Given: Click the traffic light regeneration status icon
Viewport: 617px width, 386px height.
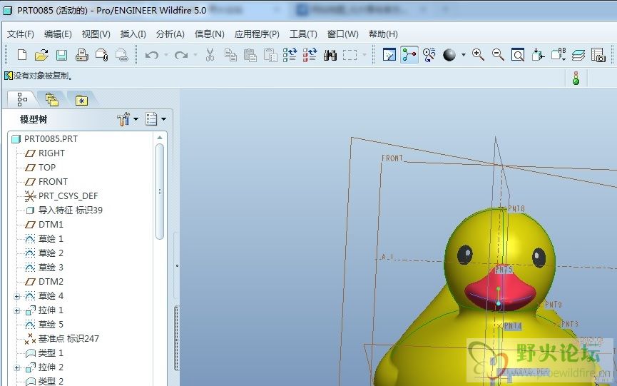Looking at the screenshot, I should (576, 78).
